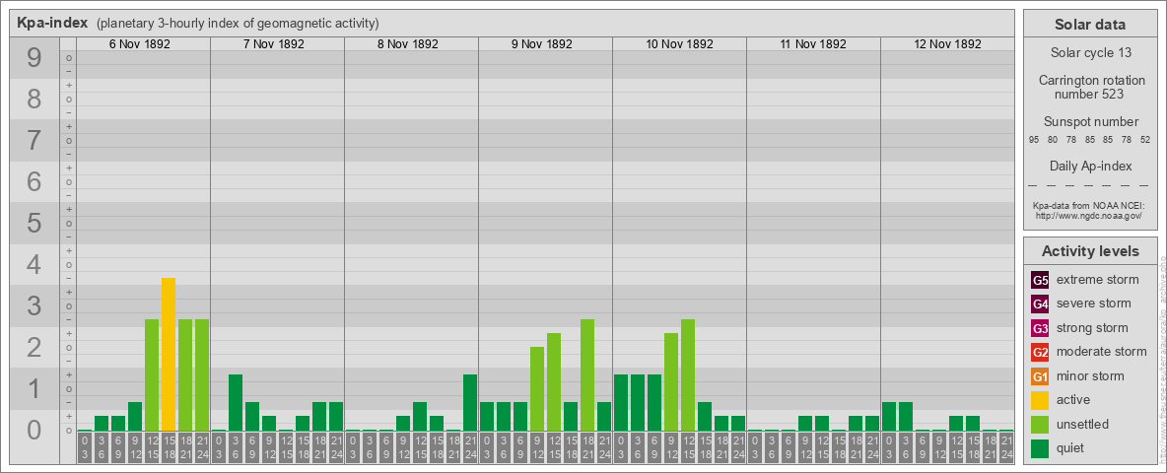Click the G1 minor storm legend icon
This screenshot has height=473, width=1167.
pos(1040,376)
